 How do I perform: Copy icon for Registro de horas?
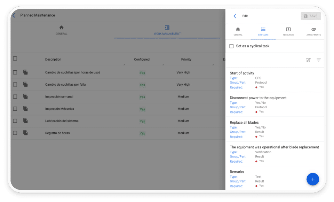25,133
